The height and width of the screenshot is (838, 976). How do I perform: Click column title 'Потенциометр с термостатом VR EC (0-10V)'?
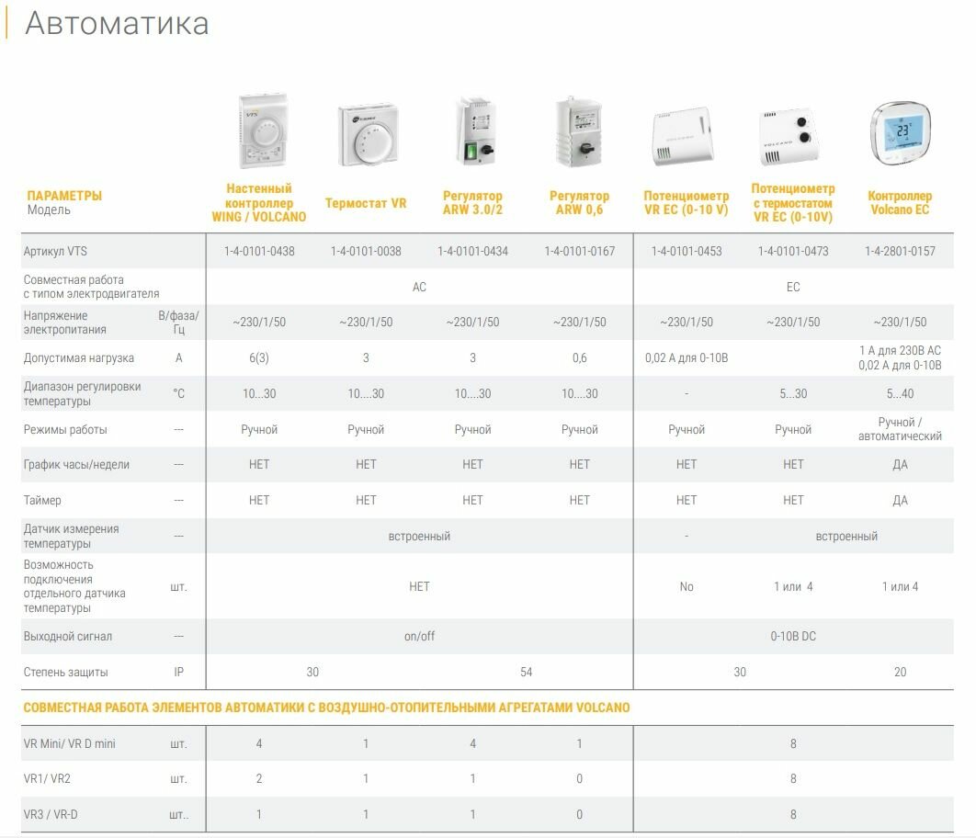click(793, 203)
